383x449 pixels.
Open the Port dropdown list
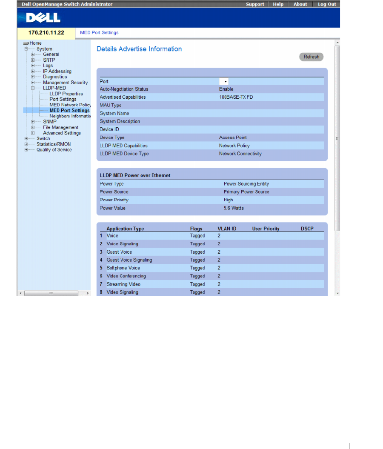[x=223, y=81]
